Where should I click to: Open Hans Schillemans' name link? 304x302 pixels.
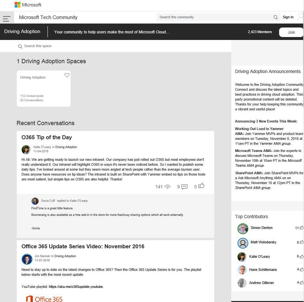pyautogui.click(x=263, y=270)
